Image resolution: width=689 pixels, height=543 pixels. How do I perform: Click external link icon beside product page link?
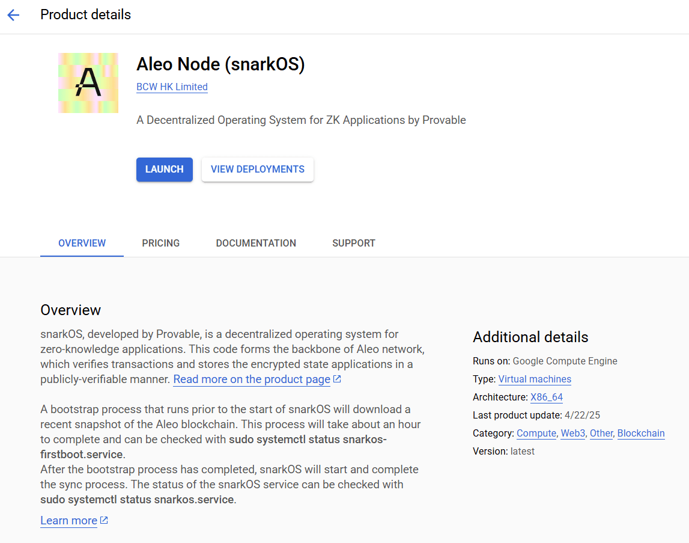tap(337, 379)
